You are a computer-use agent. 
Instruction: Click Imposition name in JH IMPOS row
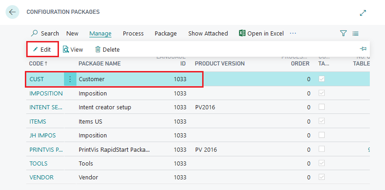[x=93, y=136]
